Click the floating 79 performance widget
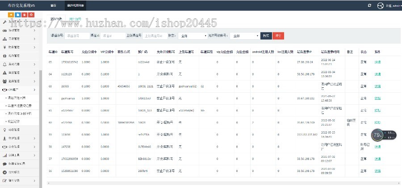402x188 pixels. tap(384, 135)
